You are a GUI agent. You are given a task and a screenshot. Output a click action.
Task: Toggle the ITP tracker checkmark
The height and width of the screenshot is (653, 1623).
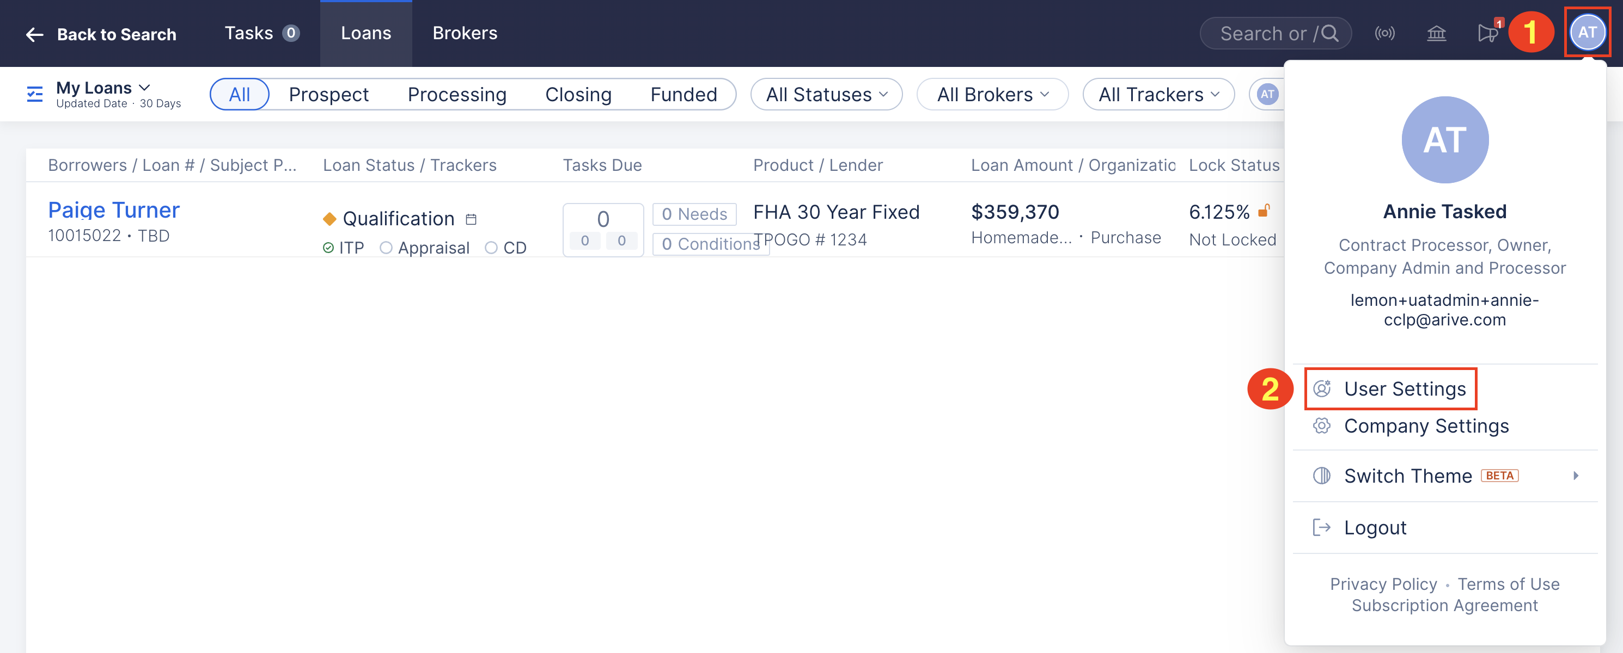tap(328, 248)
